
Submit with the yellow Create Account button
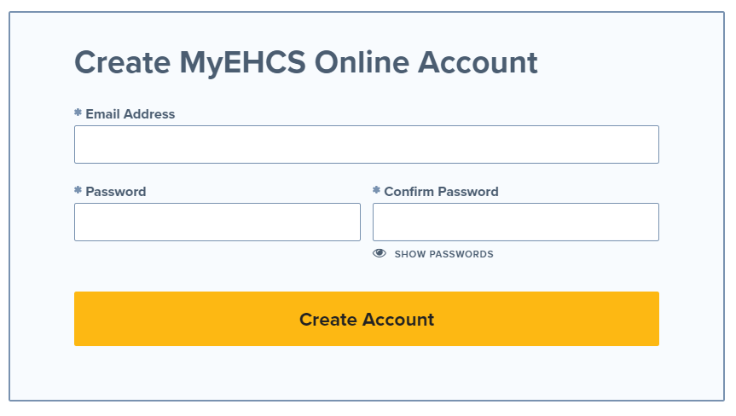pos(367,319)
